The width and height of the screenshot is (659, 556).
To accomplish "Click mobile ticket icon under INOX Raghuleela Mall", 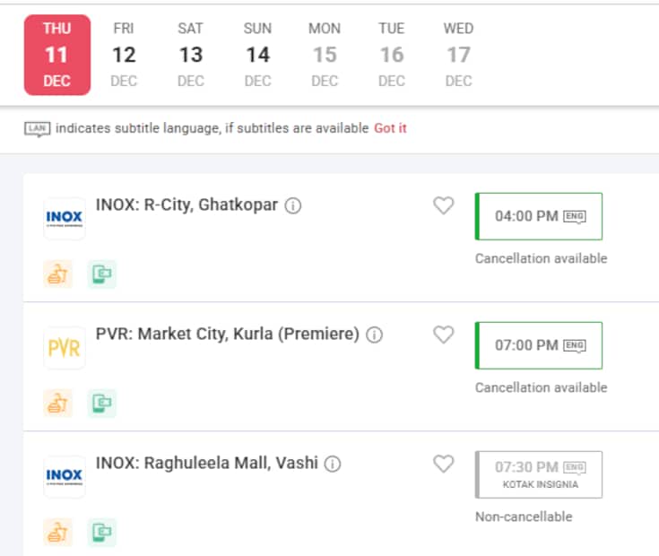I will coord(102,533).
